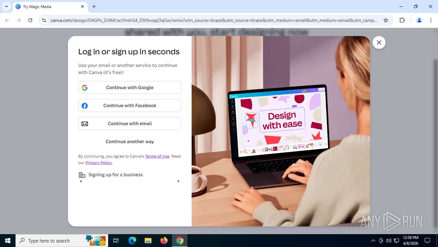Open the tab search dropdown arrow

click(x=6, y=6)
